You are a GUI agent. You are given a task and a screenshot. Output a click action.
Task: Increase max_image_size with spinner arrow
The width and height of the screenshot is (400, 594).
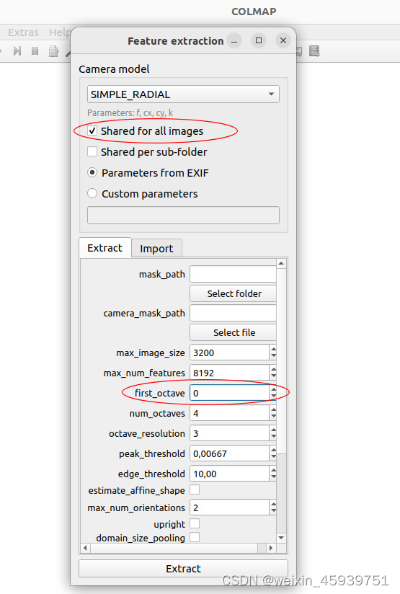click(273, 349)
